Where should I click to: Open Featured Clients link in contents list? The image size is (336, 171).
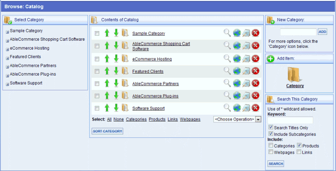coord(148,71)
